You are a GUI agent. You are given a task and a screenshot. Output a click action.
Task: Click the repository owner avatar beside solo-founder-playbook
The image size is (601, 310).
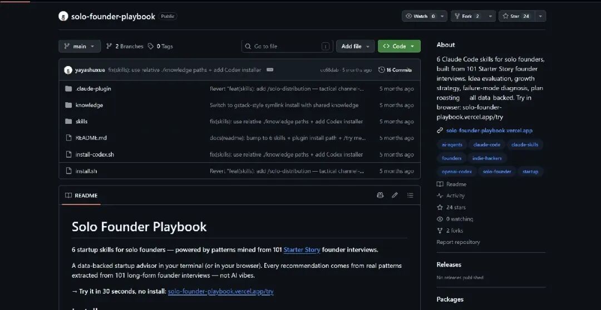(x=63, y=16)
